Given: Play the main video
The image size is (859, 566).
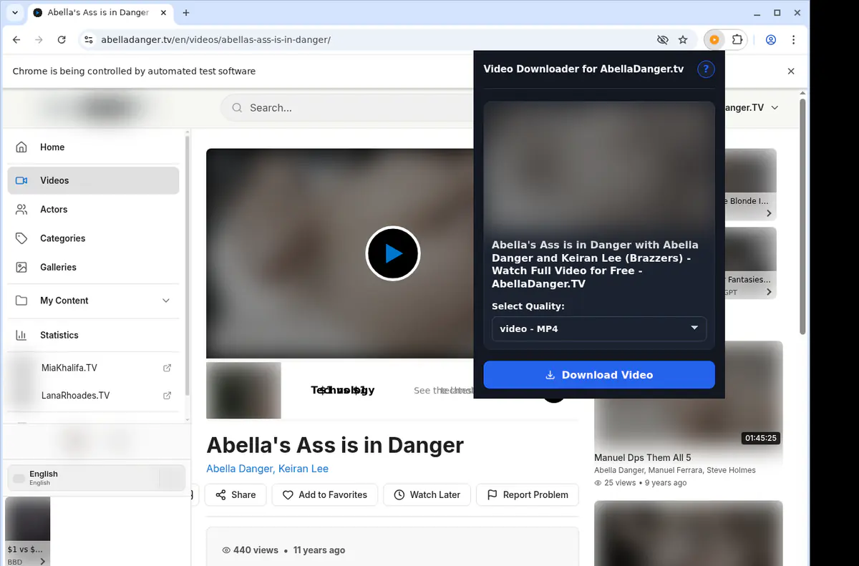Looking at the screenshot, I should (392, 253).
